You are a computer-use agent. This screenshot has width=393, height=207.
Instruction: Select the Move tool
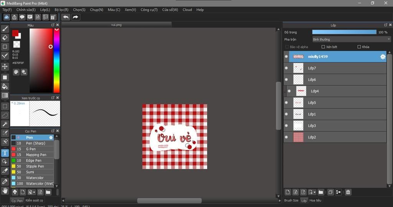tap(5, 66)
